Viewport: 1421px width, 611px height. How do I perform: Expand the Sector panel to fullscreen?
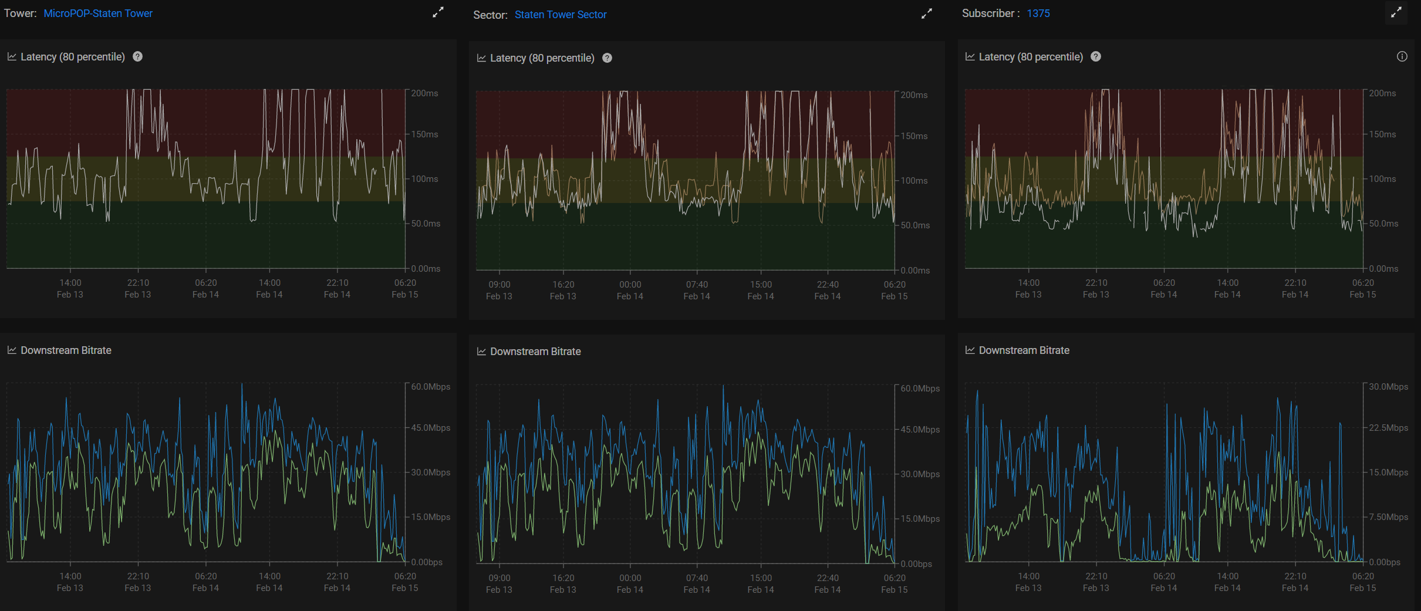click(x=926, y=13)
